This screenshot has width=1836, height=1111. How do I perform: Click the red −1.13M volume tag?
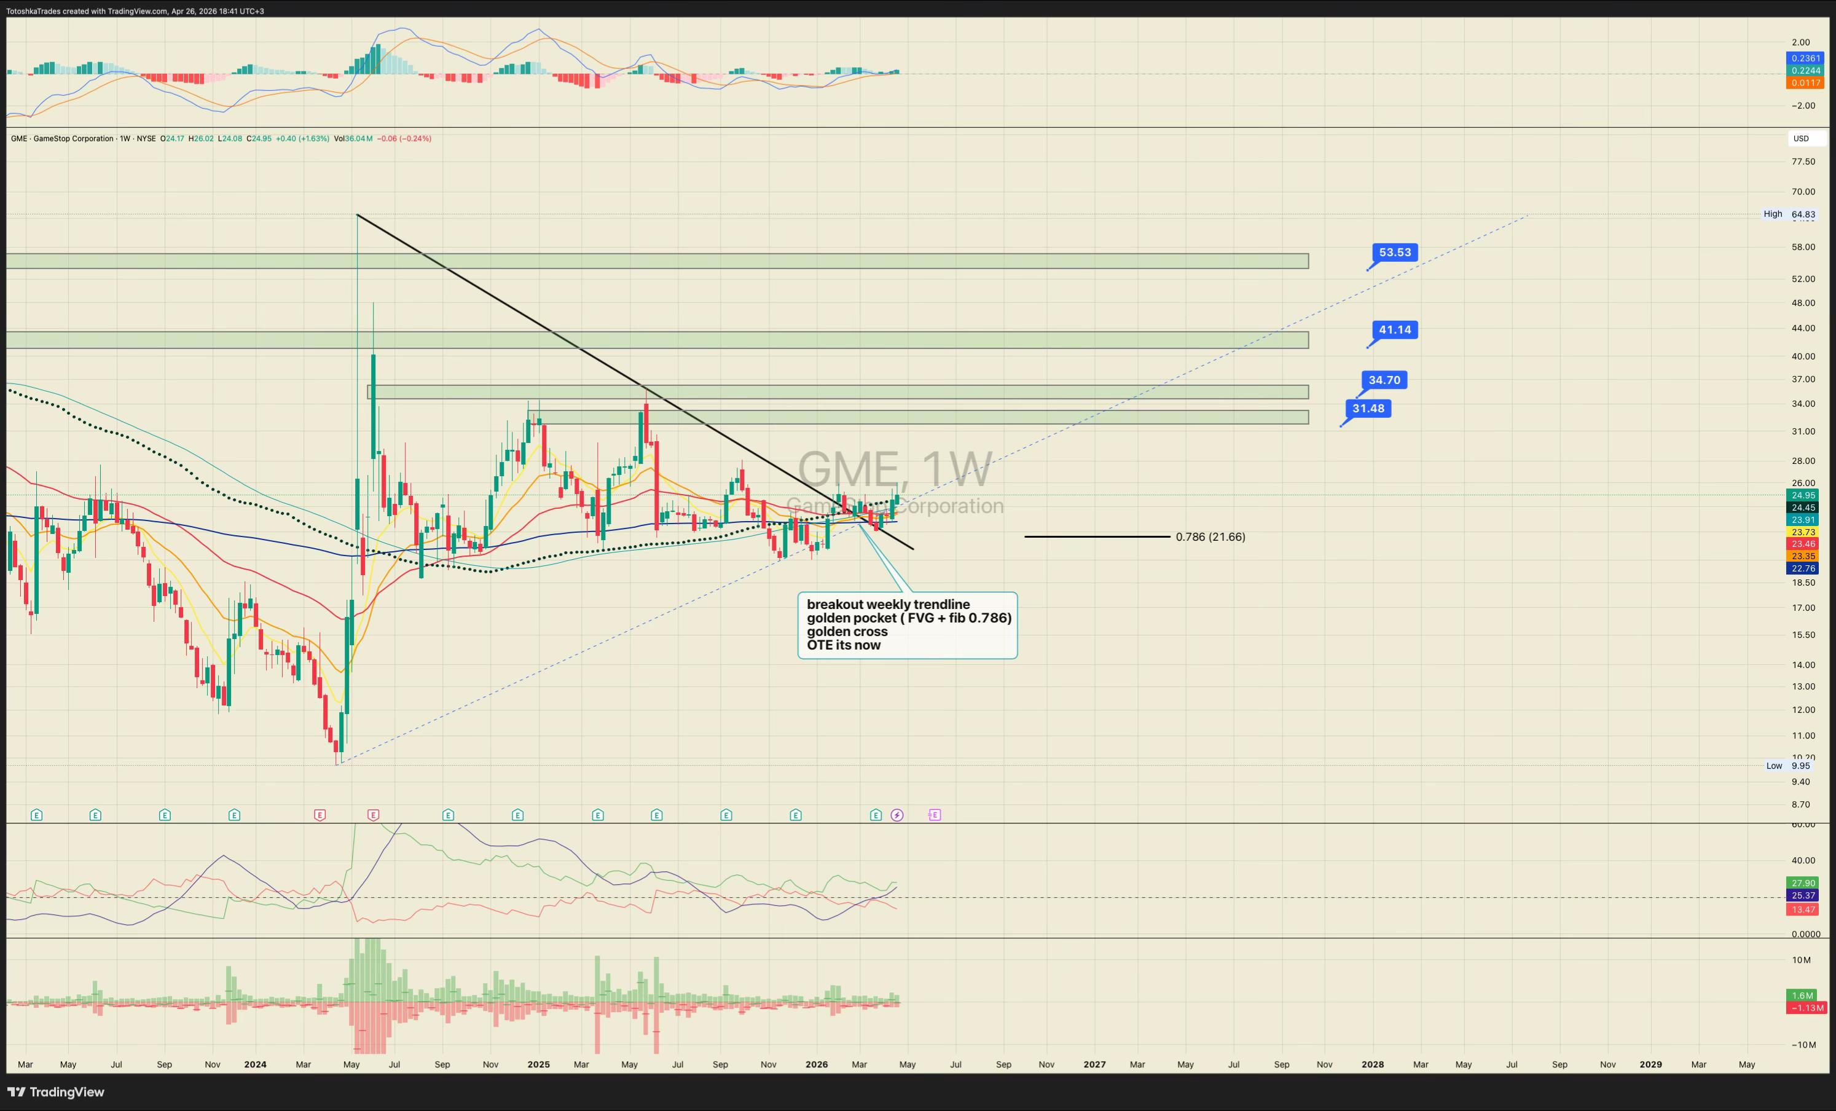(x=1807, y=1008)
